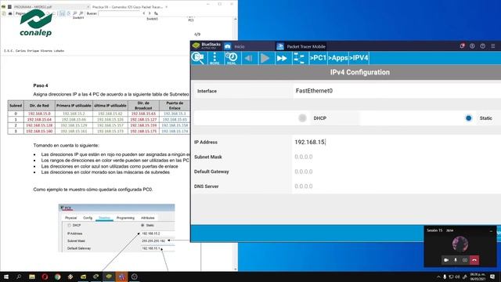This screenshot has height=282, width=501.
Task: Open the network topology view icon
Action: 299,58
